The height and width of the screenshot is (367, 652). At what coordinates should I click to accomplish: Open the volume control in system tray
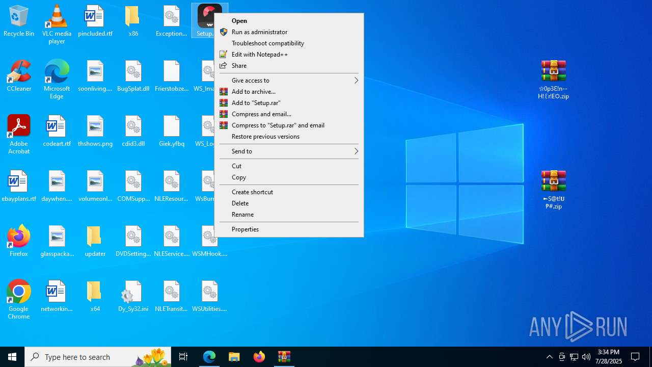pos(586,357)
